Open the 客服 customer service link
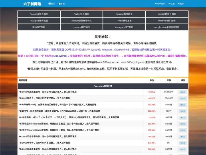Screen dimensions: 206x155 click(62, 3)
